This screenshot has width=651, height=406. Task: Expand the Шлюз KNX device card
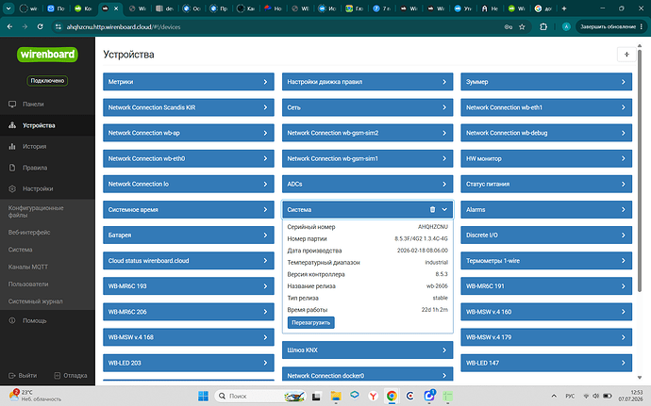pyautogui.click(x=367, y=350)
